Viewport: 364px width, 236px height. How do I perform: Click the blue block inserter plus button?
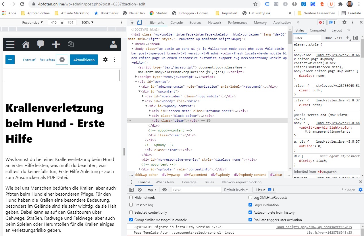[10, 60]
